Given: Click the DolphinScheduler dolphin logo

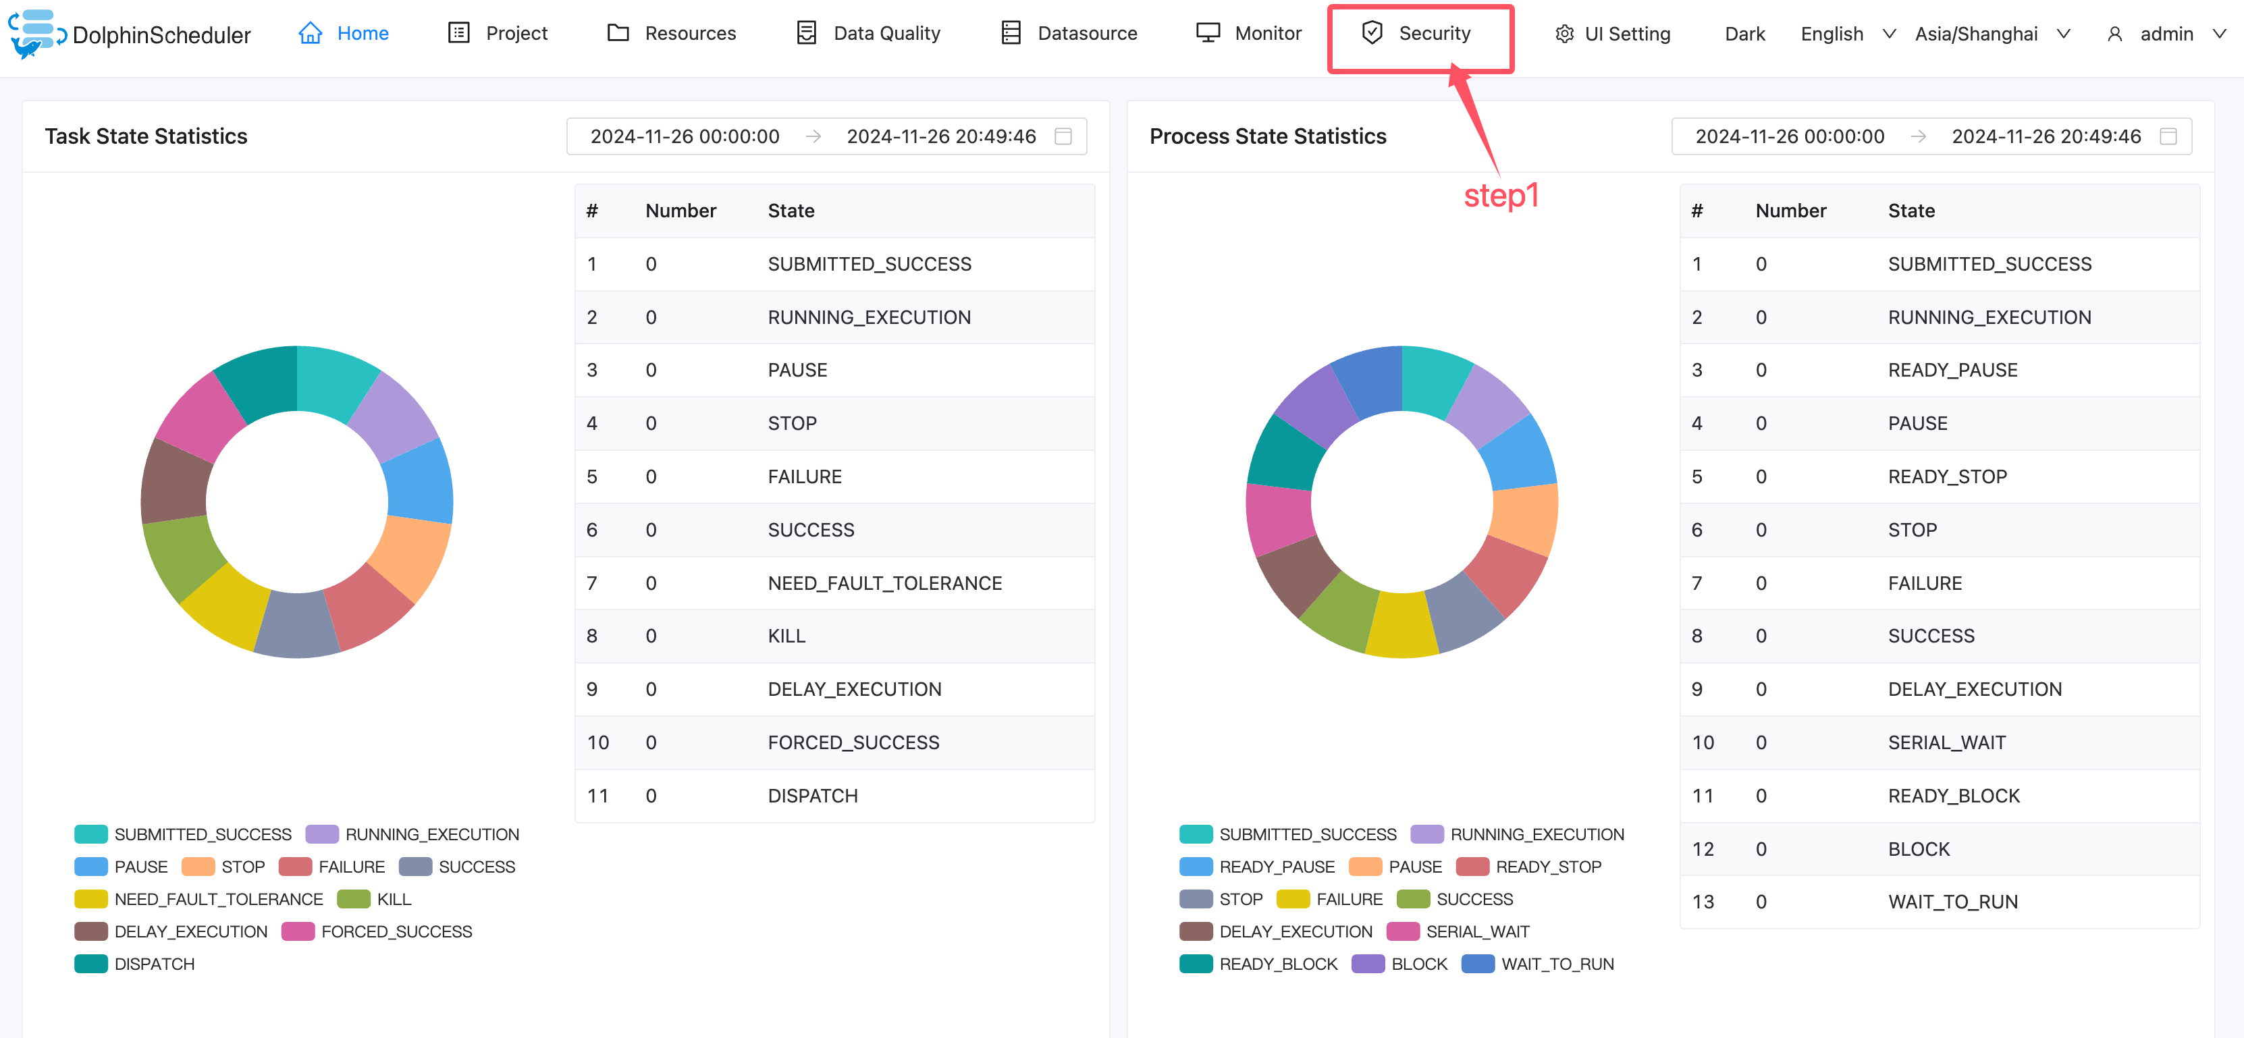Looking at the screenshot, I should click(36, 33).
